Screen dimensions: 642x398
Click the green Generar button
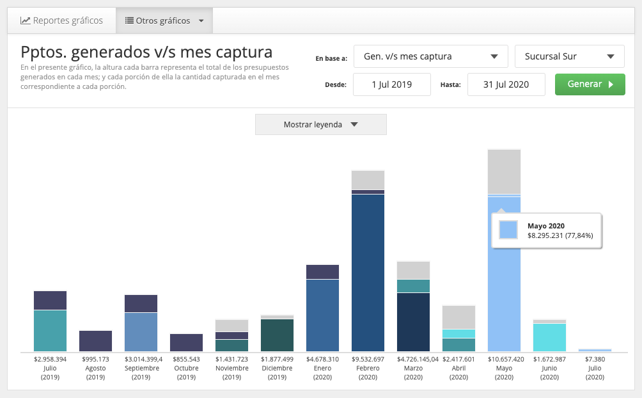coord(590,84)
